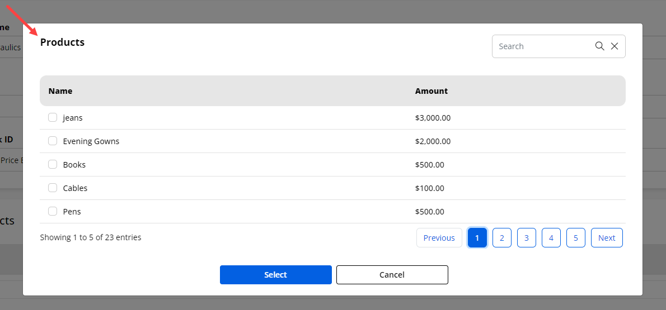The width and height of the screenshot is (666, 310).
Task: Open page 1 of results
Action: pos(477,238)
